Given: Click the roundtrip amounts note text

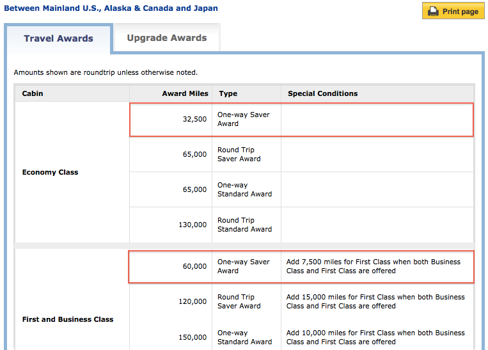Looking at the screenshot, I should point(106,72).
